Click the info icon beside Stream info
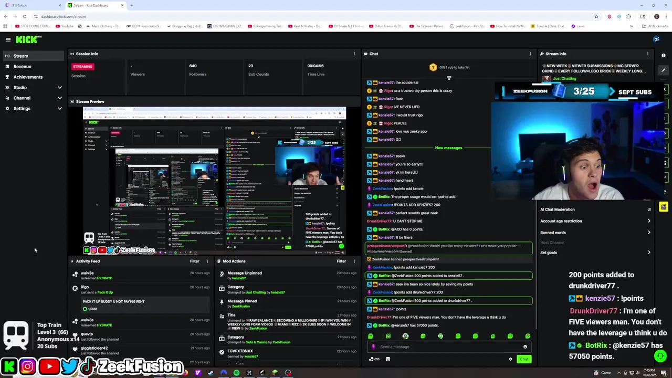The width and height of the screenshot is (672, 378). (664, 55)
